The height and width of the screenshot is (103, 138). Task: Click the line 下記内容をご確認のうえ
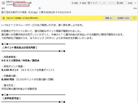pyautogui.click(x=47, y=38)
